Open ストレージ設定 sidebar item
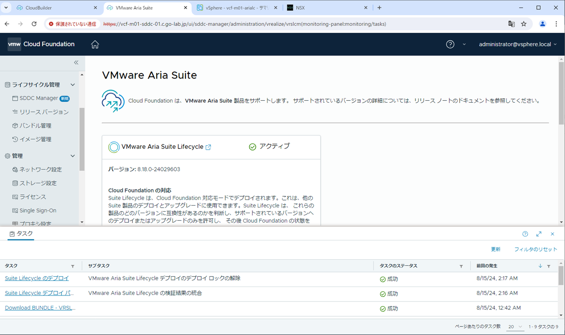Viewport: 565px width, 335px height. pos(34,183)
